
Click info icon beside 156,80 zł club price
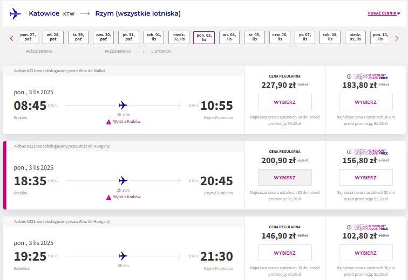tap(349, 152)
